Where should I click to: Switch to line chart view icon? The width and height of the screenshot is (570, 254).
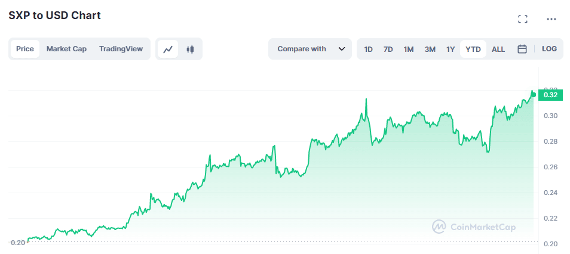(167, 49)
